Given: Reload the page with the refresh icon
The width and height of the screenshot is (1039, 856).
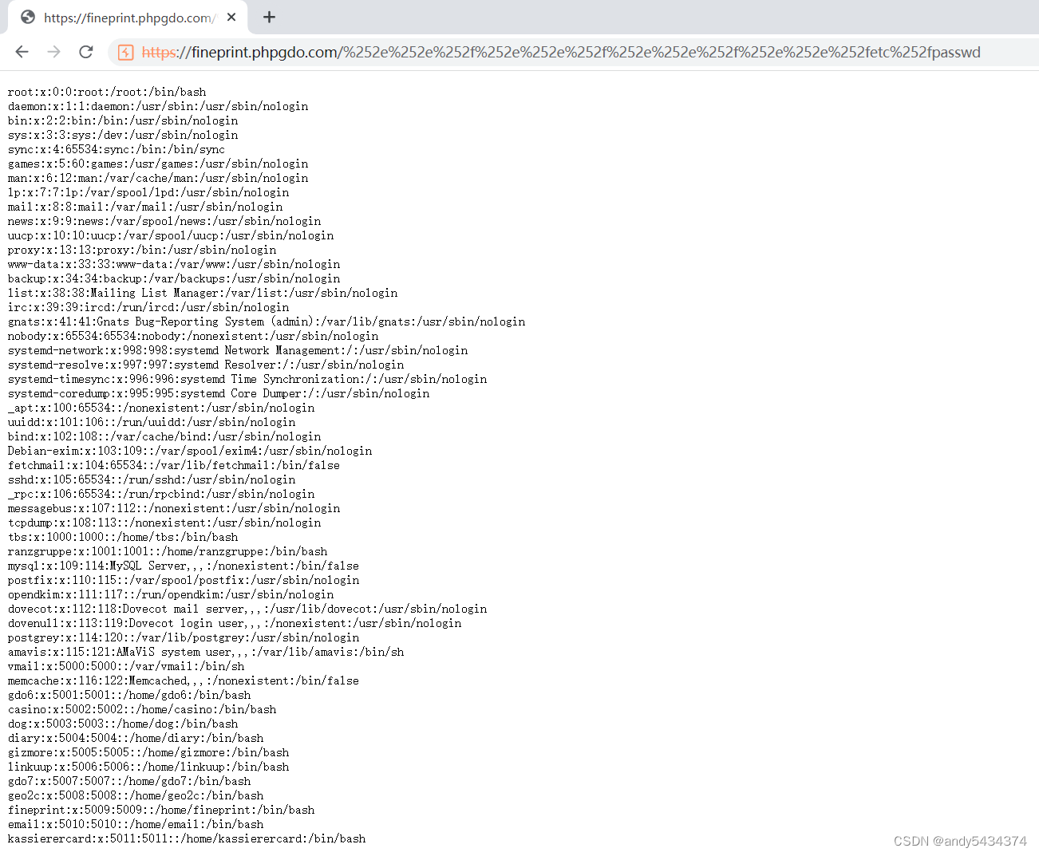Looking at the screenshot, I should coord(86,52).
